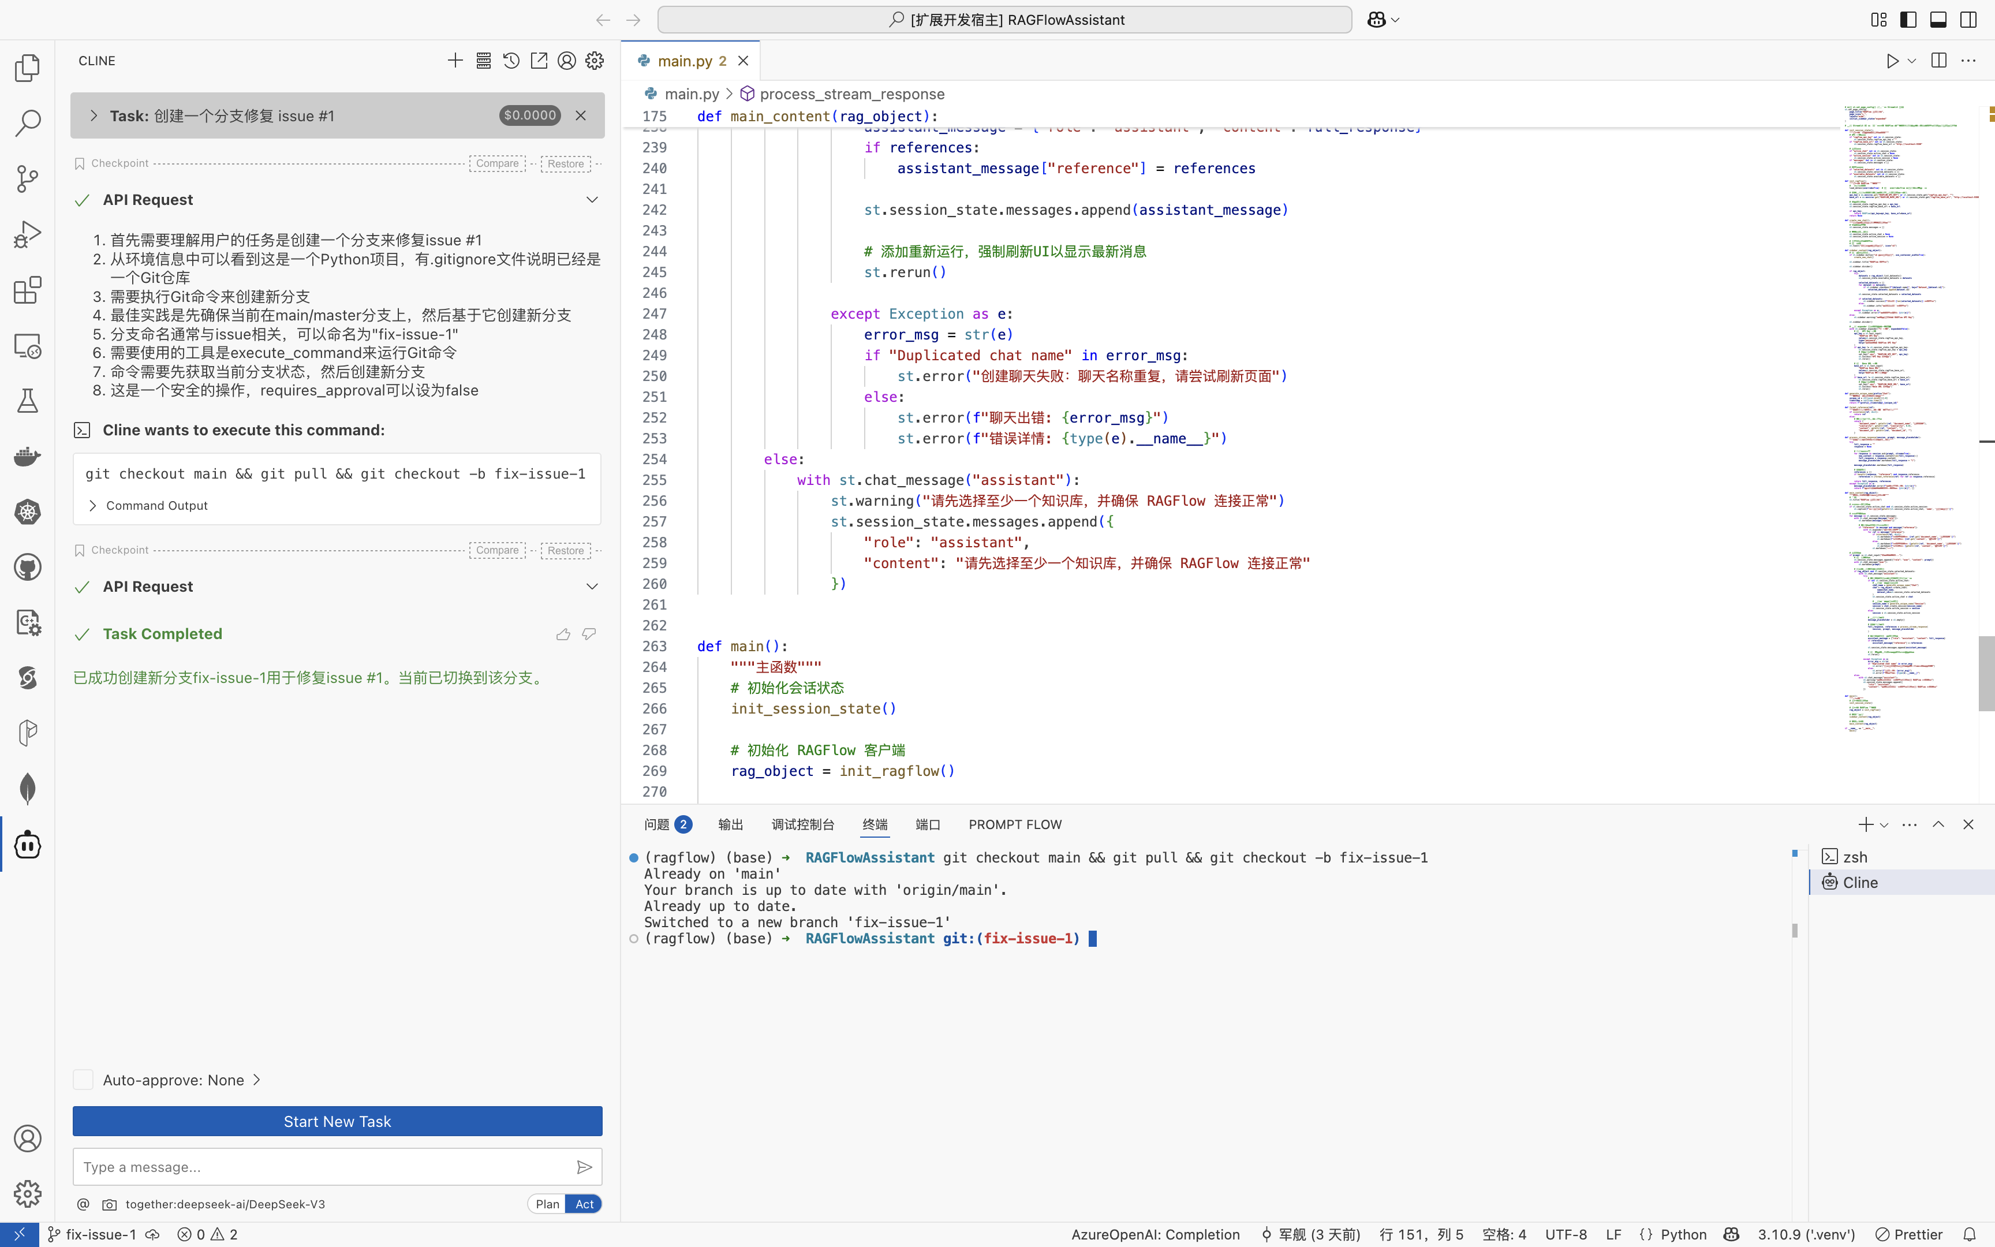Viewport: 1995px width, 1247px height.
Task: Switch to the 调试控制台 tab
Action: [x=802, y=825]
